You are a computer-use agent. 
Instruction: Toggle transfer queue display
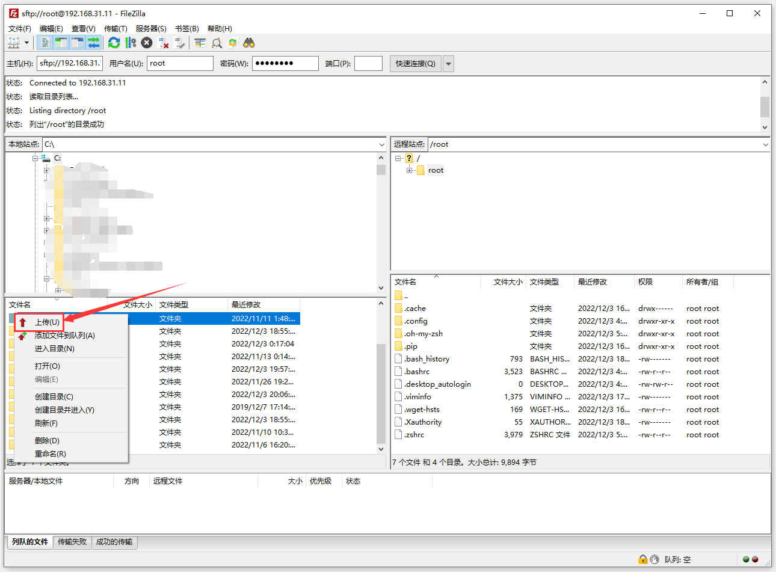click(94, 43)
